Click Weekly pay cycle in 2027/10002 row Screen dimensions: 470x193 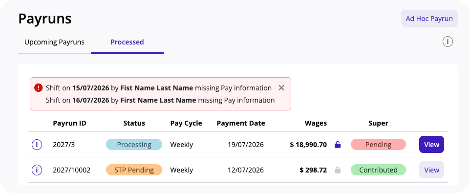(182, 170)
